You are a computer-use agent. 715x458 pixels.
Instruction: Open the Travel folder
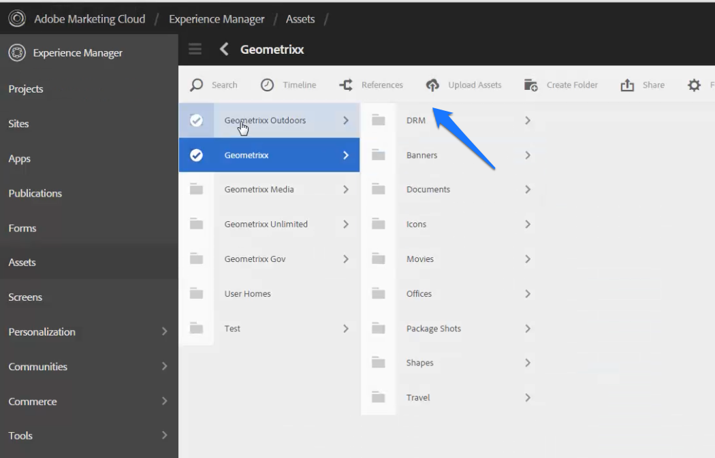[417, 397]
